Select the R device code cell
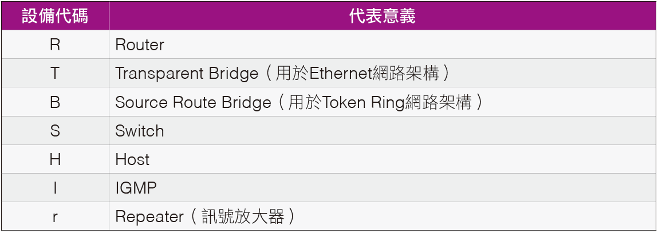Screen dimensions: 658x233 coord(55,45)
